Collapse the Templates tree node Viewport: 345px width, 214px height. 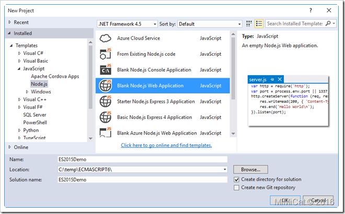pos(11,45)
